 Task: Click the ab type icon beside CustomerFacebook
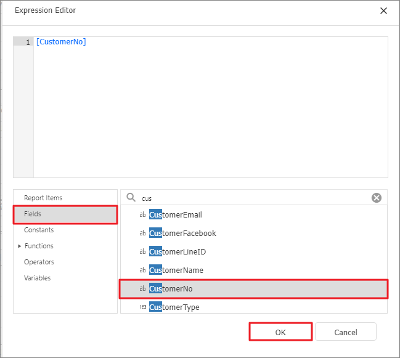tap(142, 233)
